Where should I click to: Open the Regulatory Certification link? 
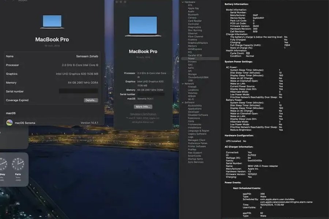point(143,114)
